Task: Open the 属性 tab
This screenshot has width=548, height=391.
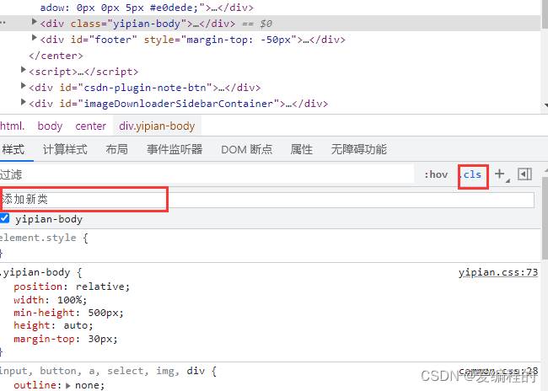Action: (x=301, y=149)
